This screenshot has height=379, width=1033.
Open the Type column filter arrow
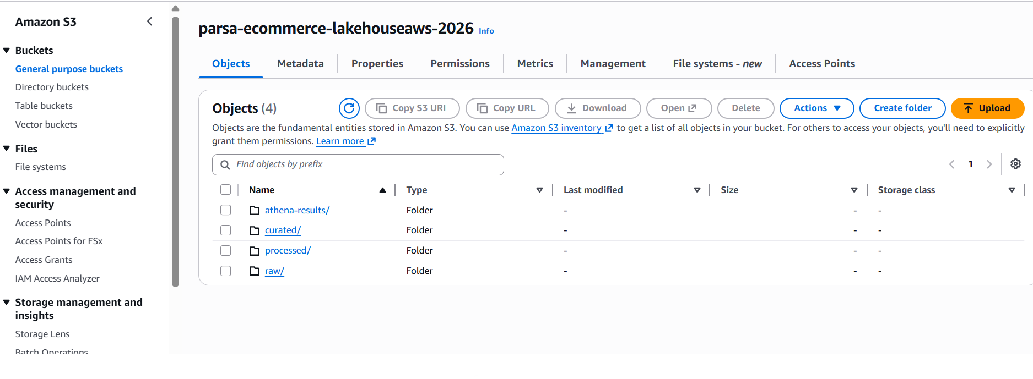coord(539,190)
